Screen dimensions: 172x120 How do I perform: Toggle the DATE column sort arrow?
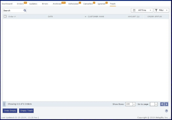coord(85,17)
